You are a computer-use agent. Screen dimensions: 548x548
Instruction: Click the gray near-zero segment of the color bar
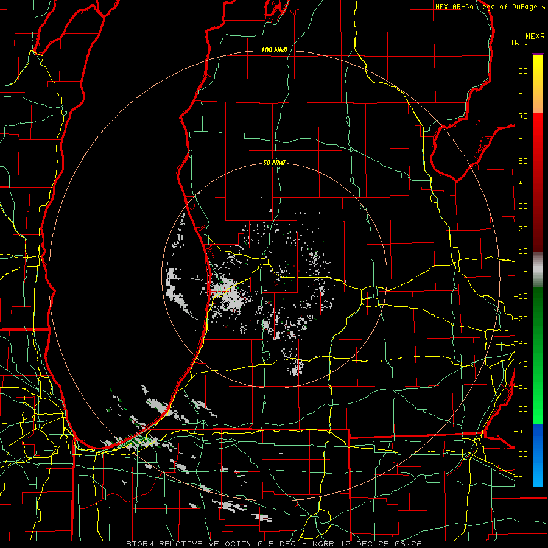point(538,270)
